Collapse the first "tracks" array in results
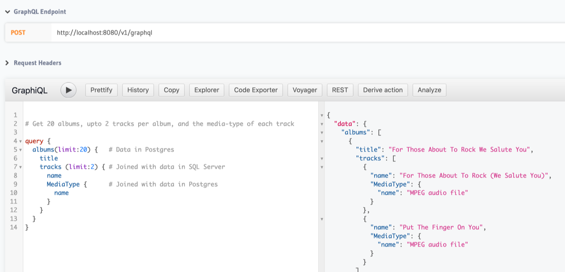The width and height of the screenshot is (565, 272). (322, 159)
